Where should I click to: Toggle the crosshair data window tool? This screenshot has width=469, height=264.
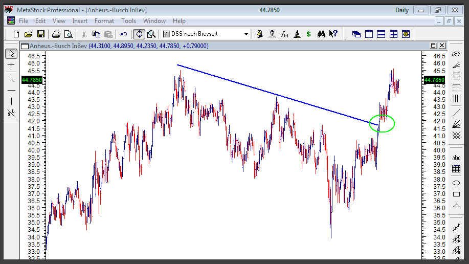pos(139,34)
